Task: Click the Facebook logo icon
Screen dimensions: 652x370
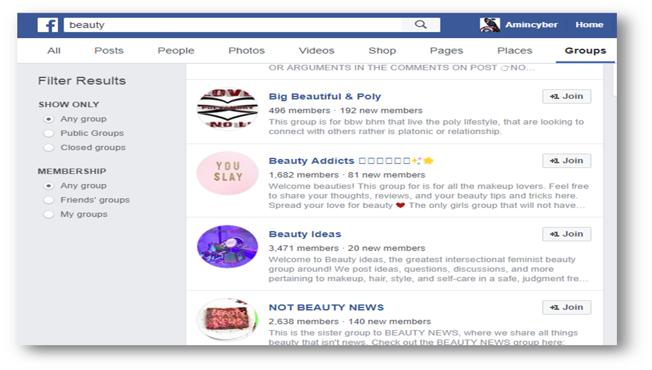Action: pyautogui.click(x=48, y=25)
